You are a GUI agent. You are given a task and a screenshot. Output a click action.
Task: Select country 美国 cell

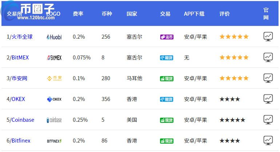click(132, 120)
